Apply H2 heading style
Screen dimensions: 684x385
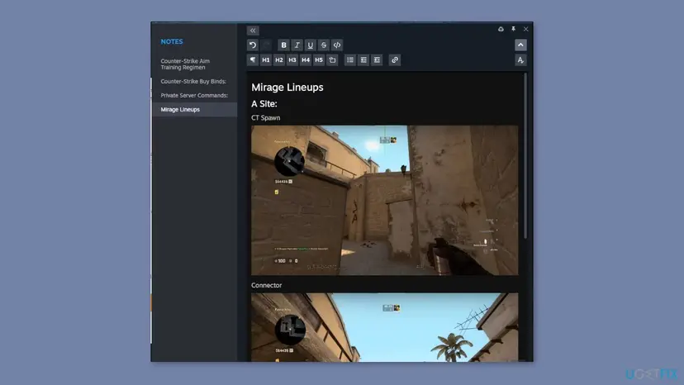click(279, 59)
